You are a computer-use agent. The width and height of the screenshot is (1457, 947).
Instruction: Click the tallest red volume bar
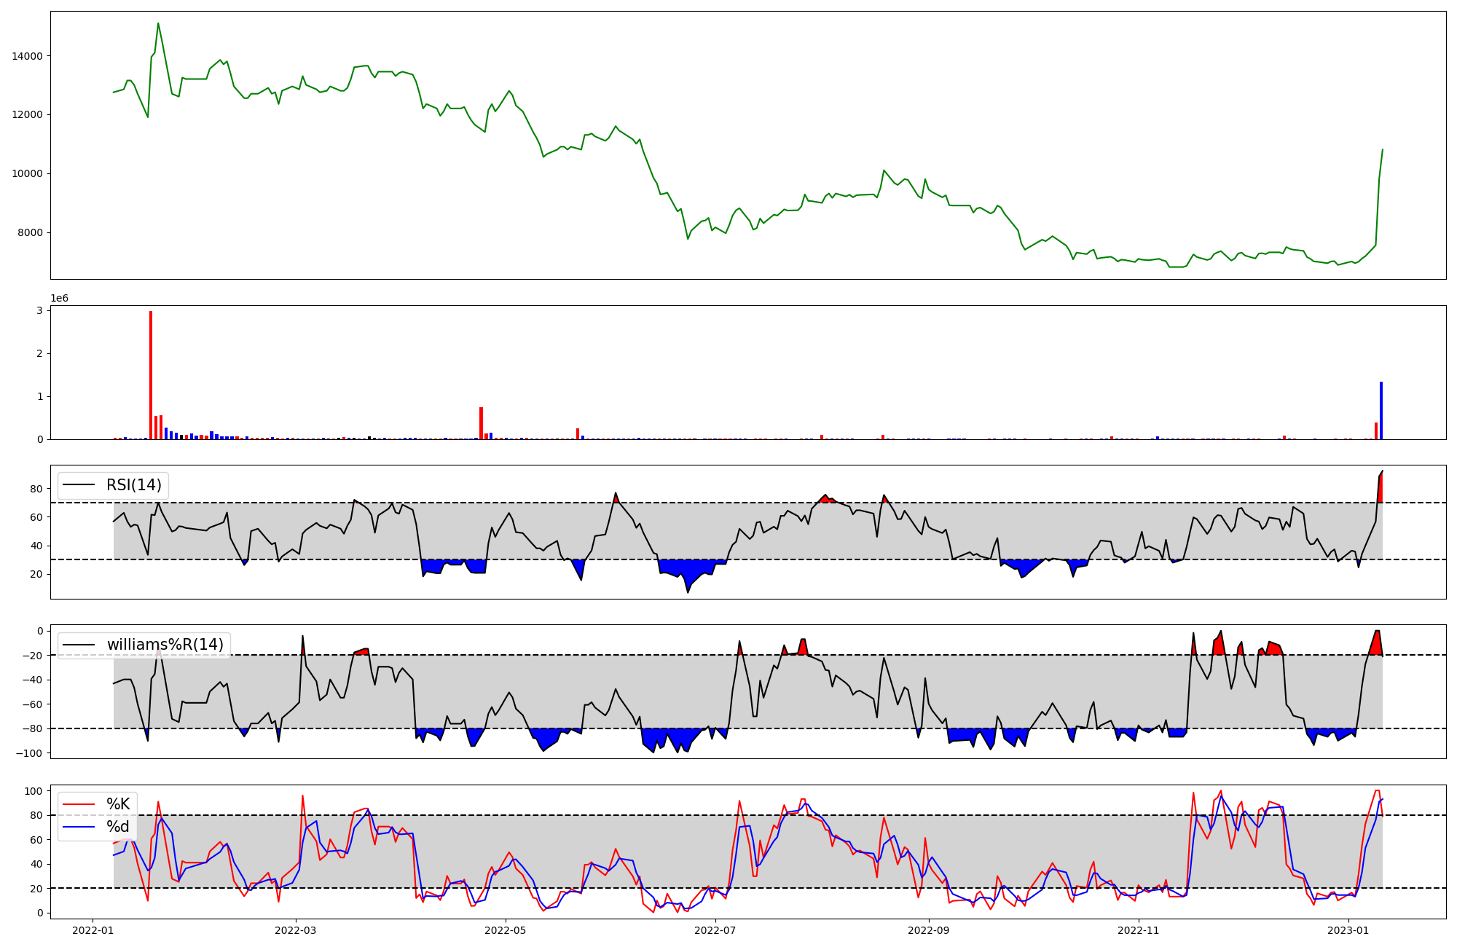tap(151, 375)
